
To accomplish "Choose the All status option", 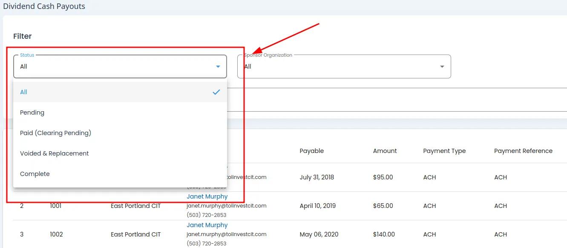I will 24,92.
